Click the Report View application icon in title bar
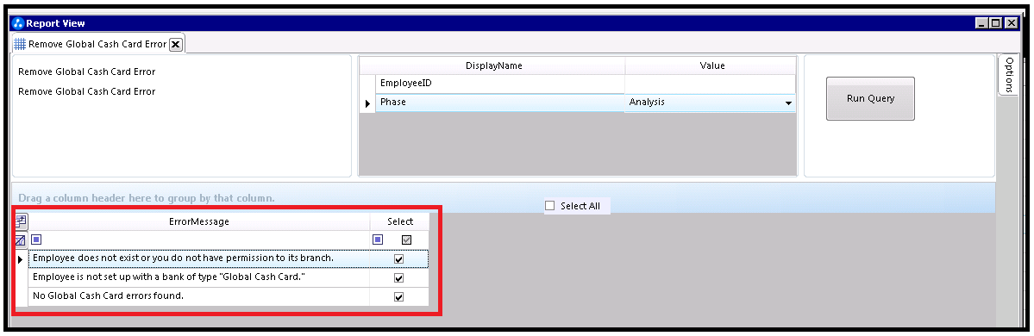The height and width of the screenshot is (336, 1034). coord(18,23)
